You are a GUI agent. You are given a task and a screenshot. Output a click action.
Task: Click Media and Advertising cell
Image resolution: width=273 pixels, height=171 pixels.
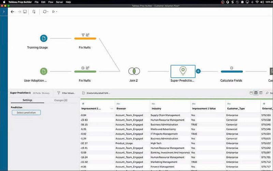point(163,129)
